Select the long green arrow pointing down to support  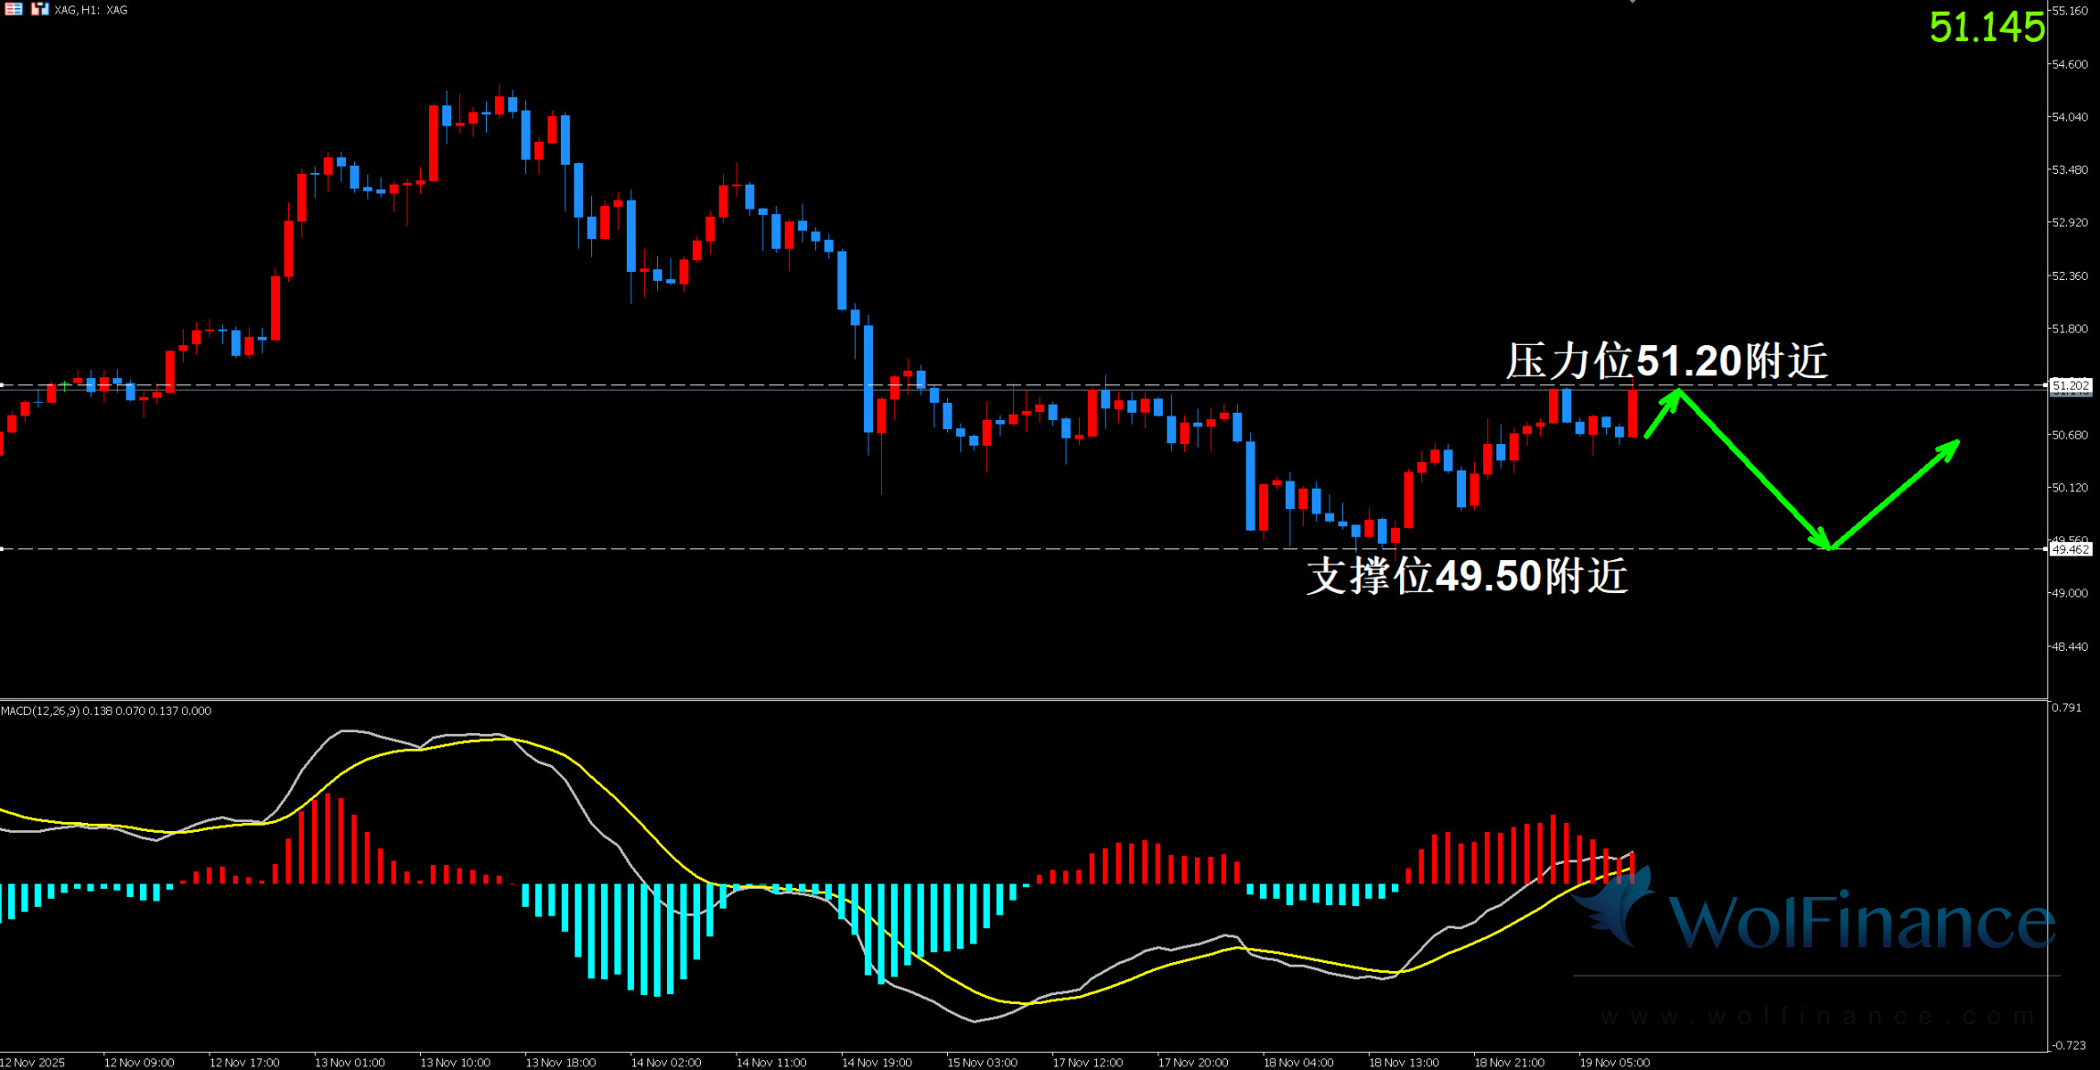1754,470
